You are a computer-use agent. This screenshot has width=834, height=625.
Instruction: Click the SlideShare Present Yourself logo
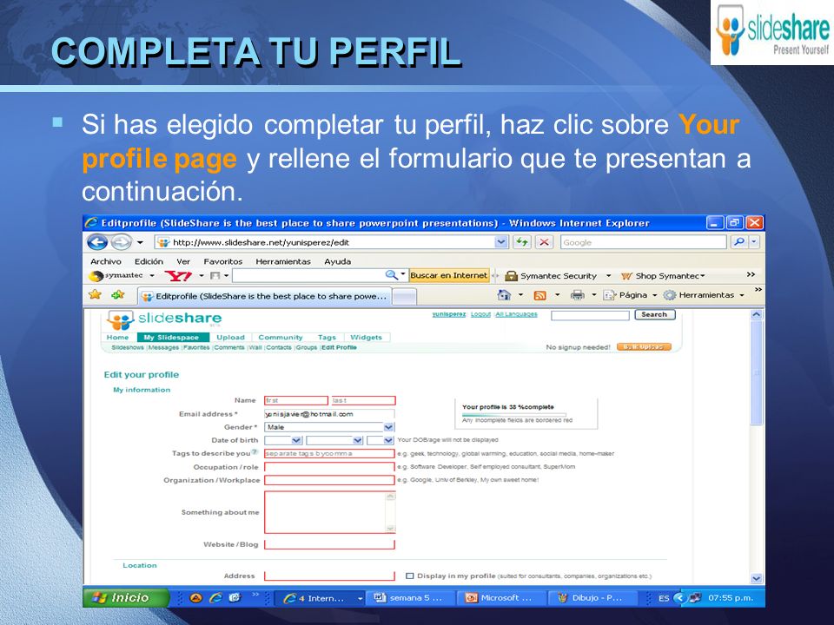click(771, 32)
